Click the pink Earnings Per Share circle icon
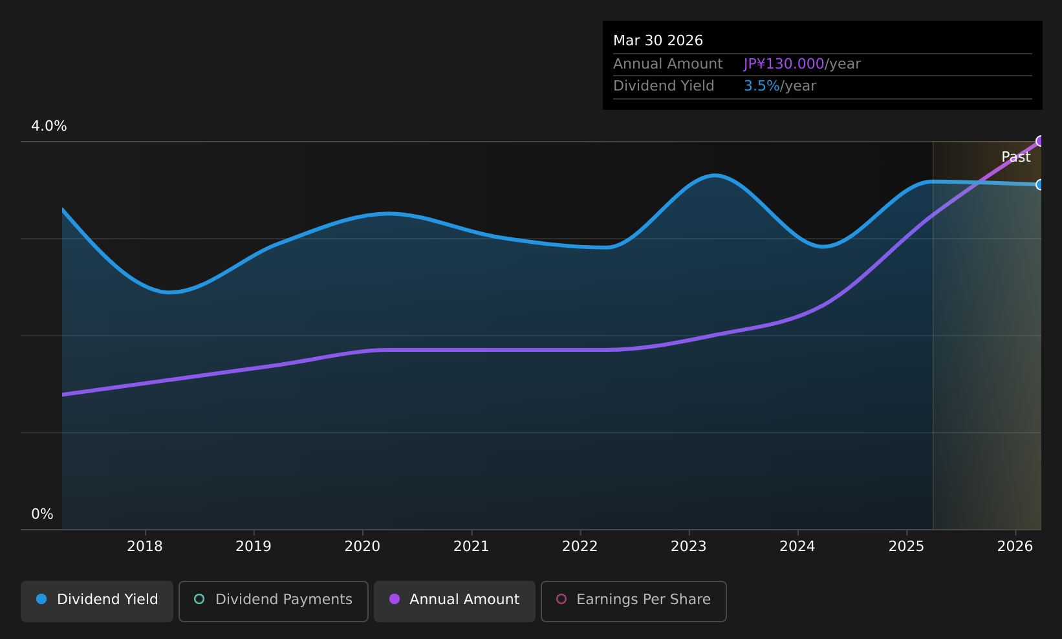This screenshot has width=1062, height=639. 561,600
